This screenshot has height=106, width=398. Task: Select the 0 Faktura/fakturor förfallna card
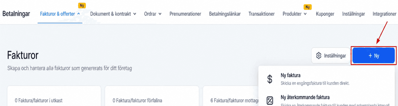152,96
